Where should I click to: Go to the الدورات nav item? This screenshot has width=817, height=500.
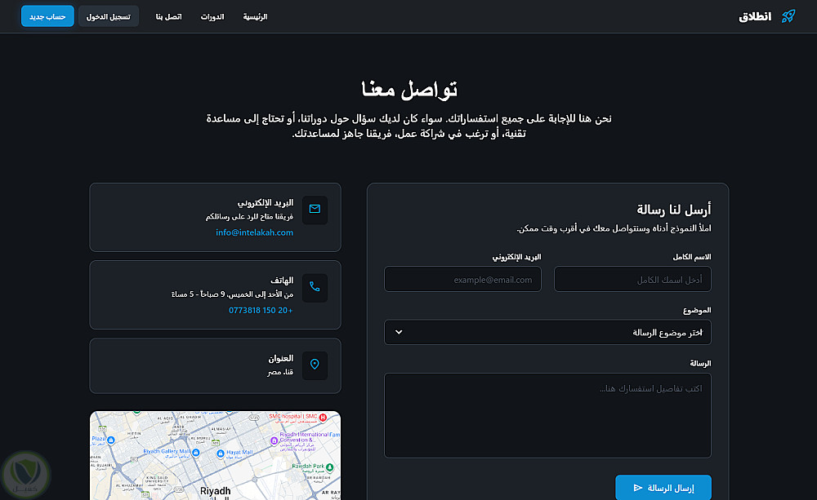[212, 16]
